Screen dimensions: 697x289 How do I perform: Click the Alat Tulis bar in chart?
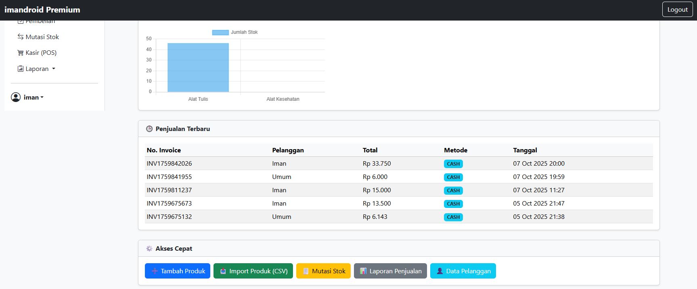point(198,67)
